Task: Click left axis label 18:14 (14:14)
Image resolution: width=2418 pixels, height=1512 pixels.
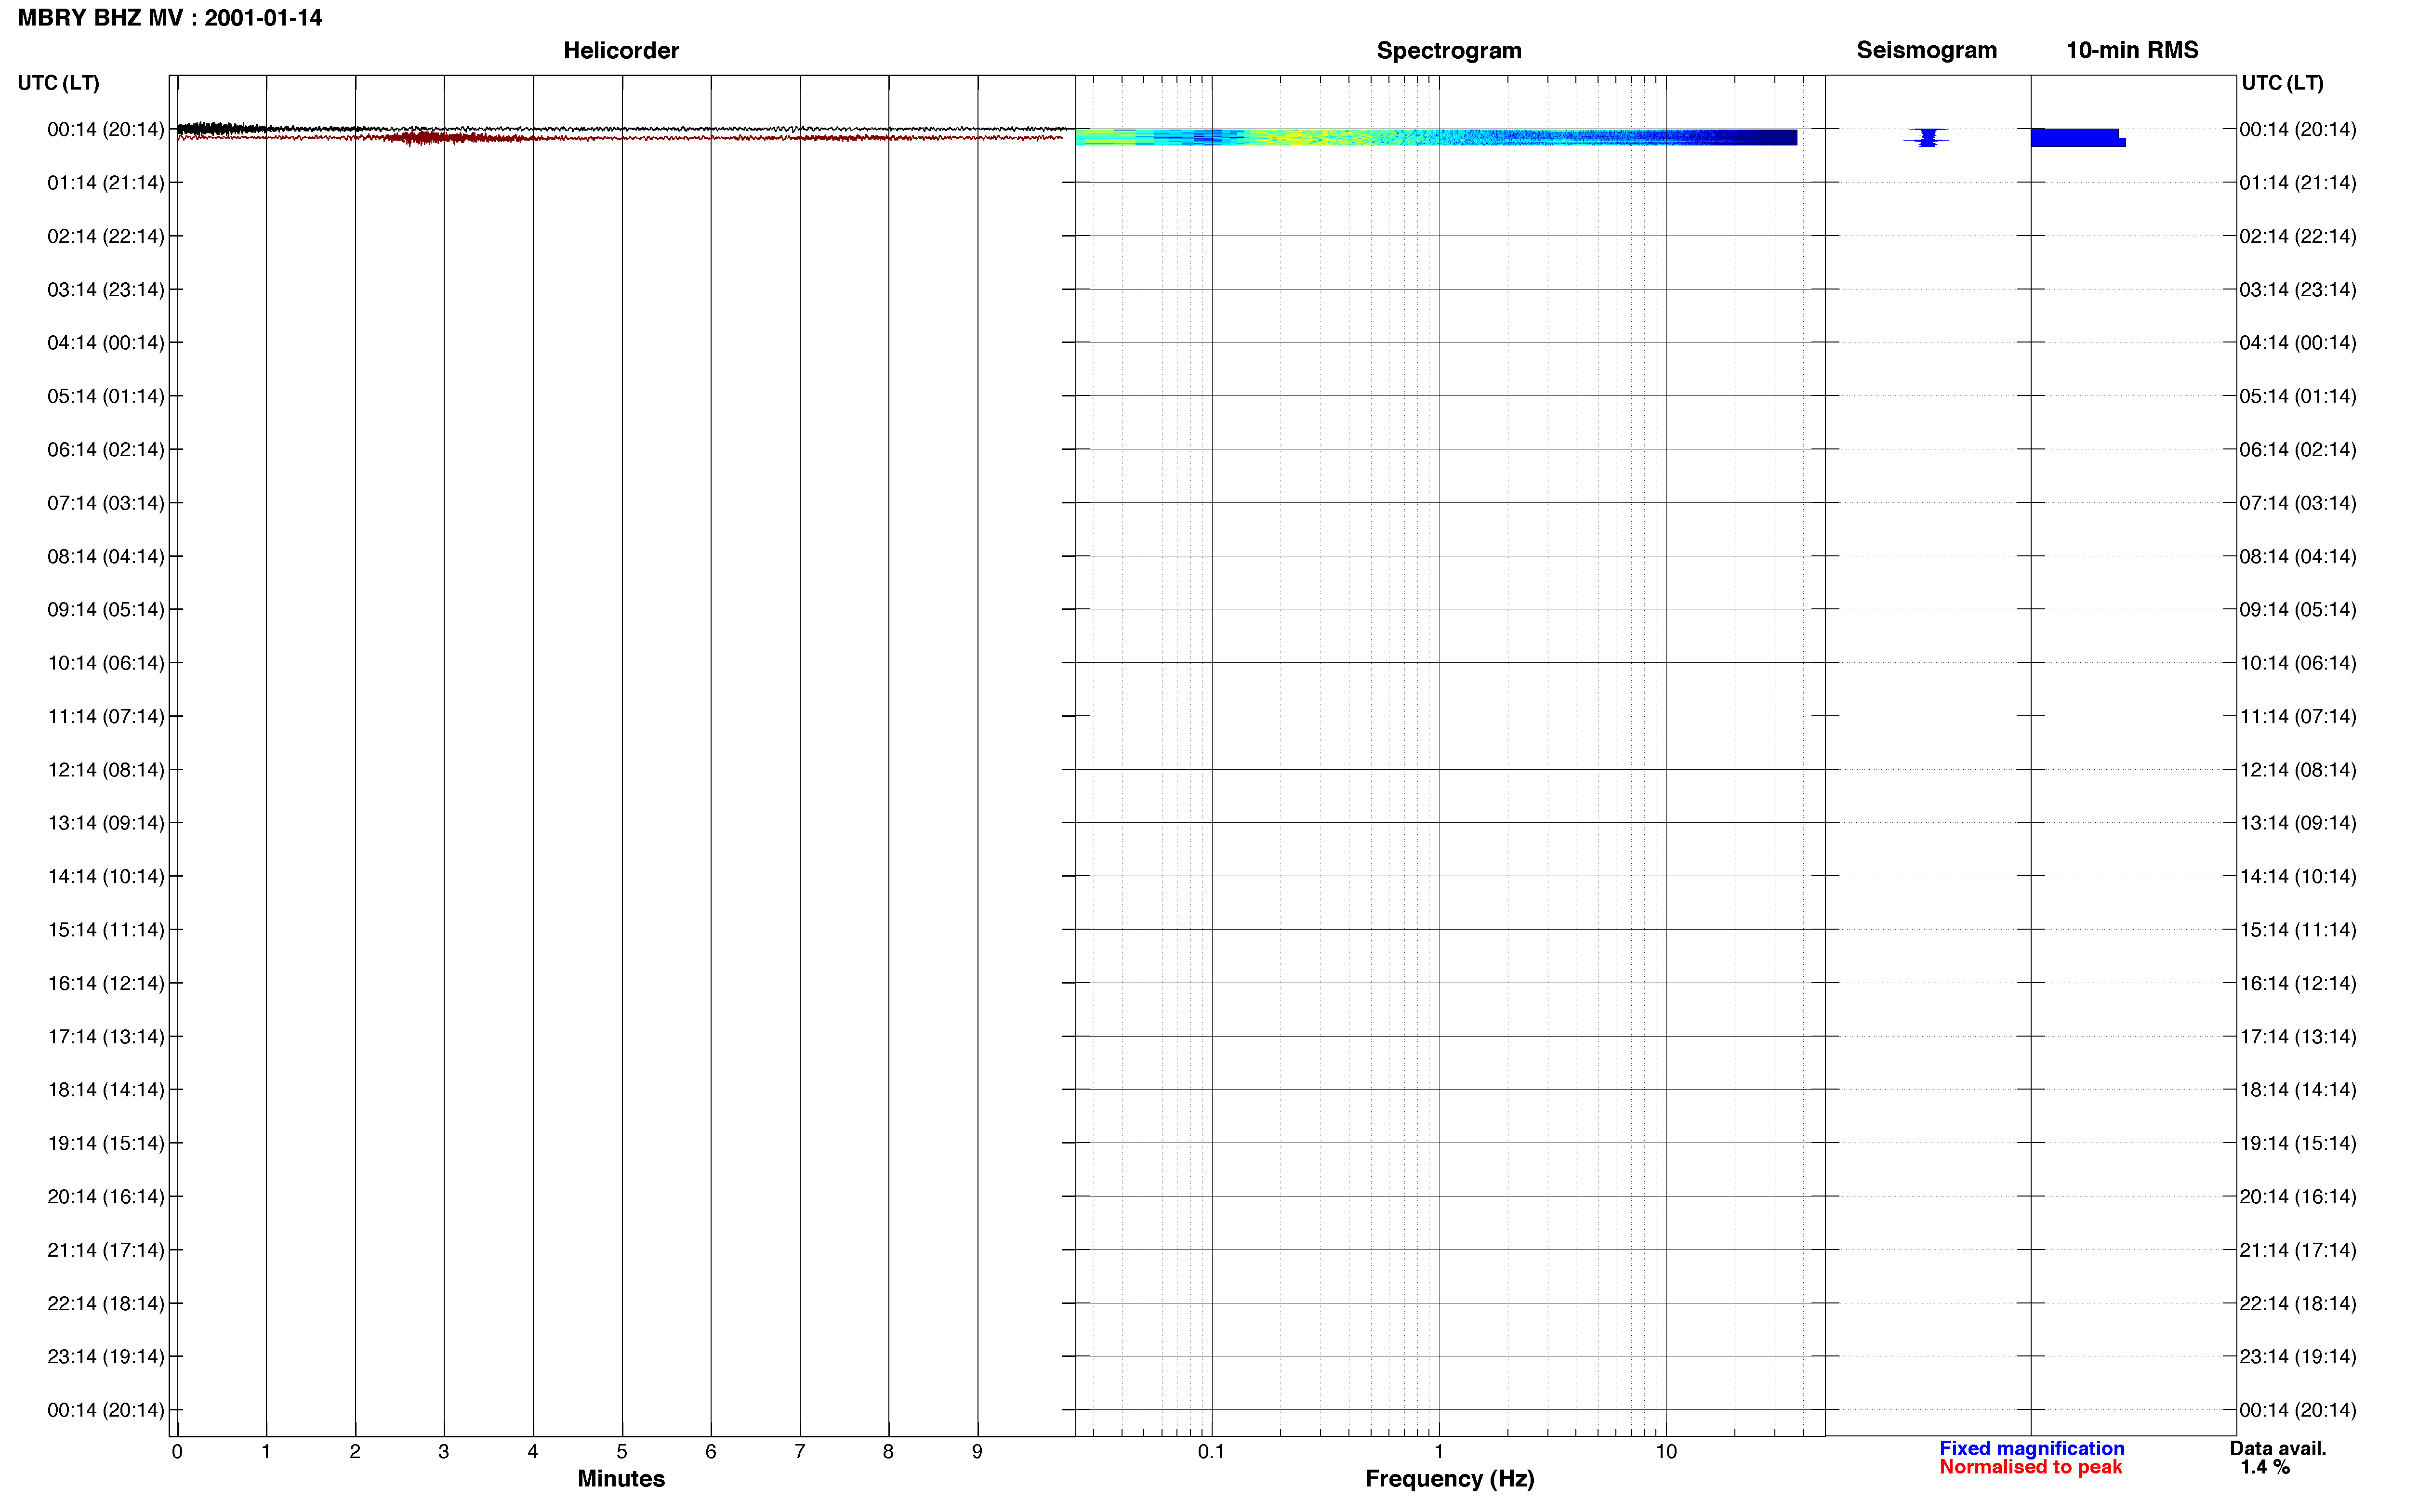Action: 105,1089
